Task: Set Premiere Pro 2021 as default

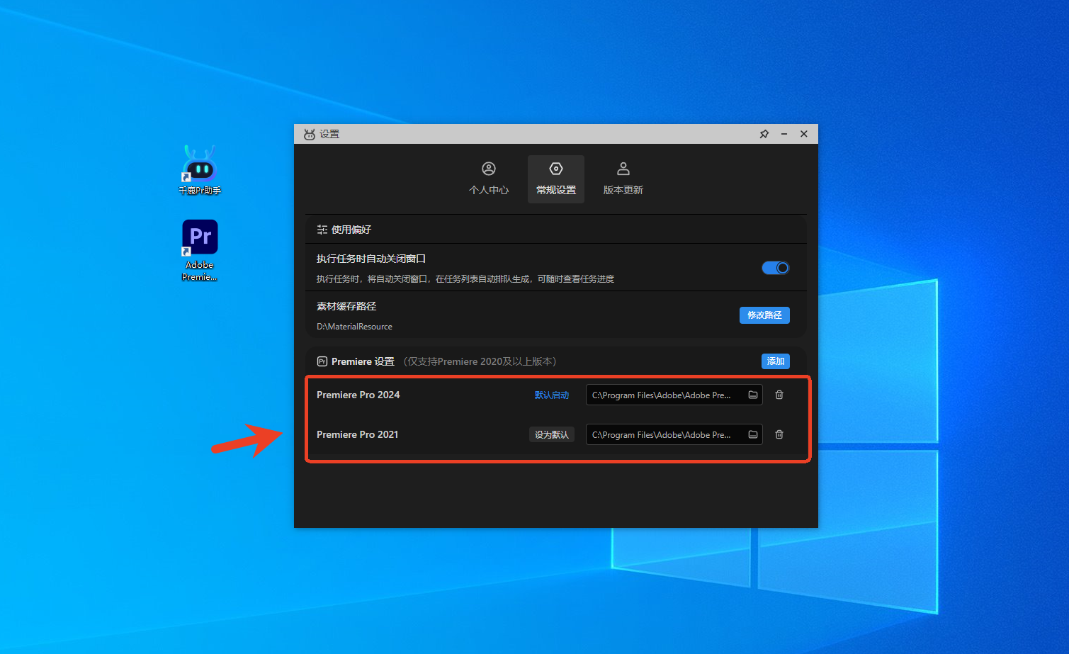Action: [x=551, y=435]
